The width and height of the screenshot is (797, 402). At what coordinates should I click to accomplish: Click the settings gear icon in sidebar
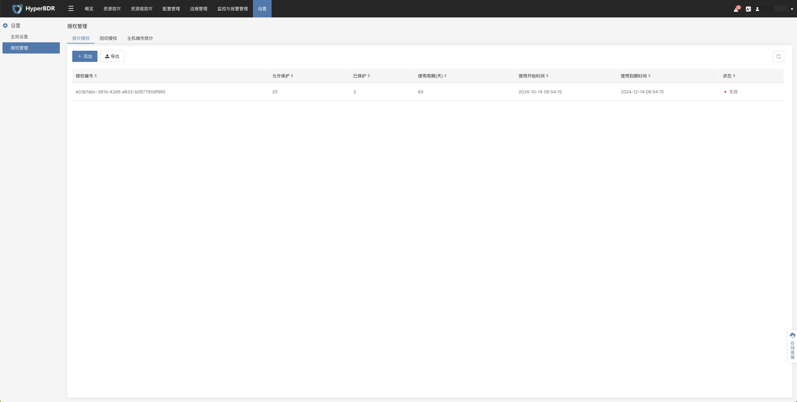5,26
